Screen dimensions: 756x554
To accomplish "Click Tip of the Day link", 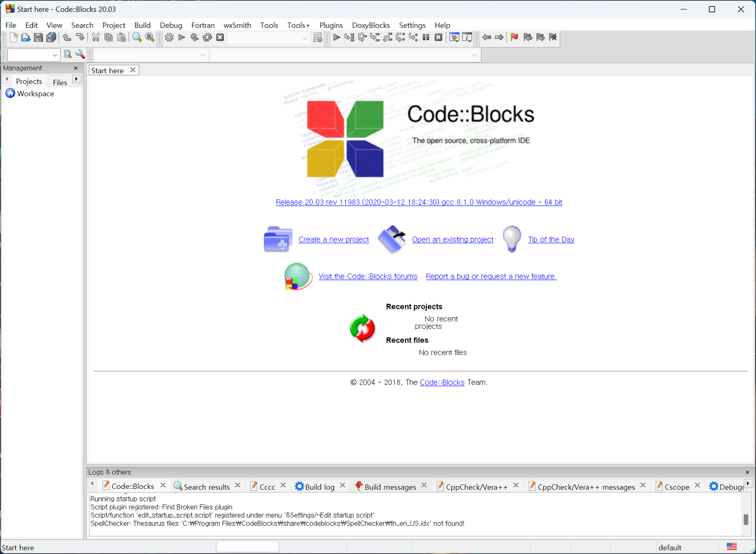I will pyautogui.click(x=551, y=239).
